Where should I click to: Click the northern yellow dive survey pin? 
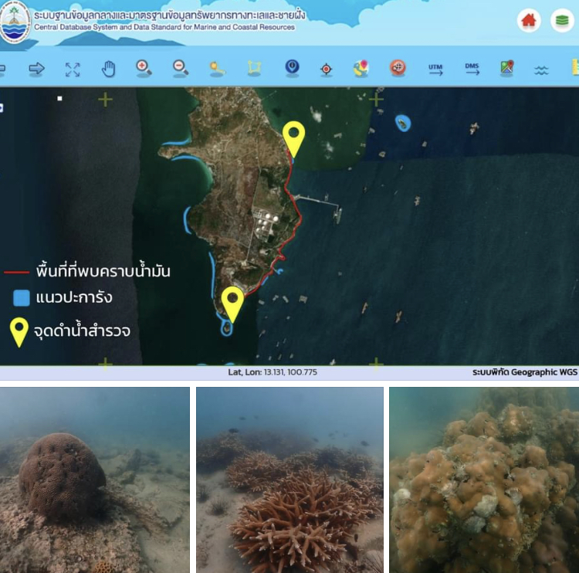[293, 139]
